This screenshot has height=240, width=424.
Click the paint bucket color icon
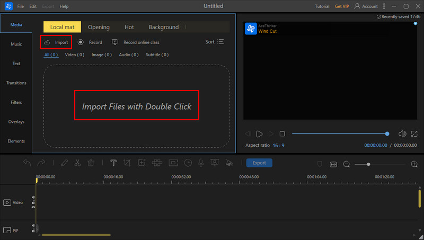(x=229, y=163)
